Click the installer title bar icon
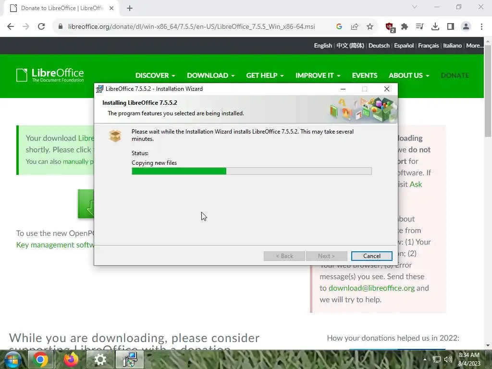 coord(99,89)
